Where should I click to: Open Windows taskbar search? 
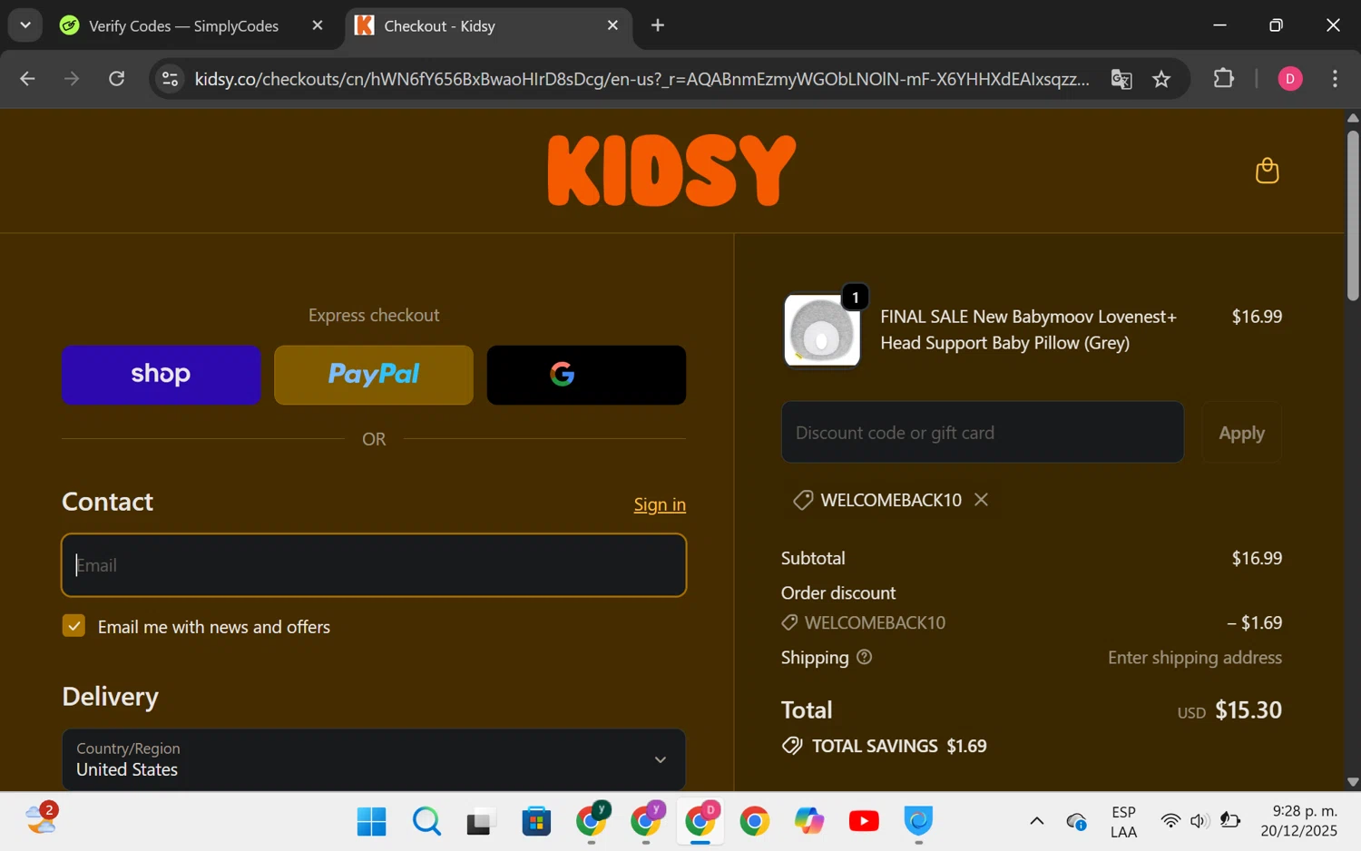tap(426, 821)
